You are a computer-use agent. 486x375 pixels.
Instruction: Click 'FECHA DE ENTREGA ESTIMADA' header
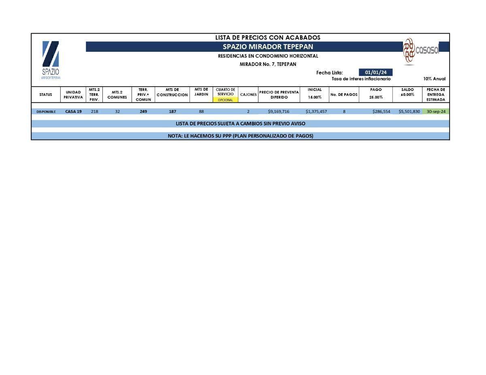436,95
